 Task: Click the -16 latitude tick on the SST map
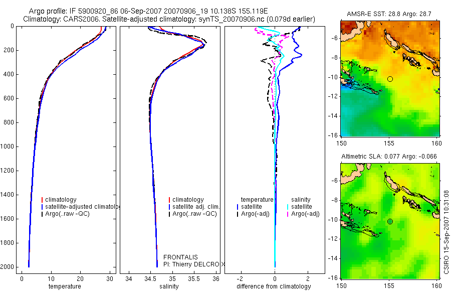click(x=333, y=135)
